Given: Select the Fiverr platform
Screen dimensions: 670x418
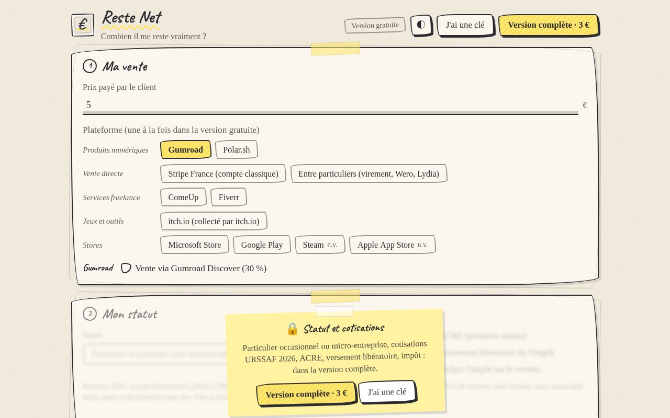Looking at the screenshot, I should (x=229, y=197).
